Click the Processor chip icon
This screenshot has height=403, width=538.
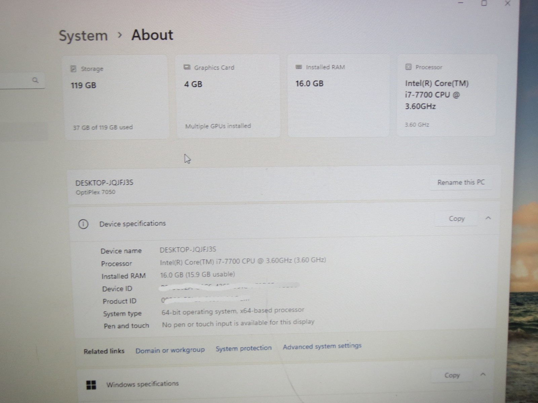tap(408, 67)
